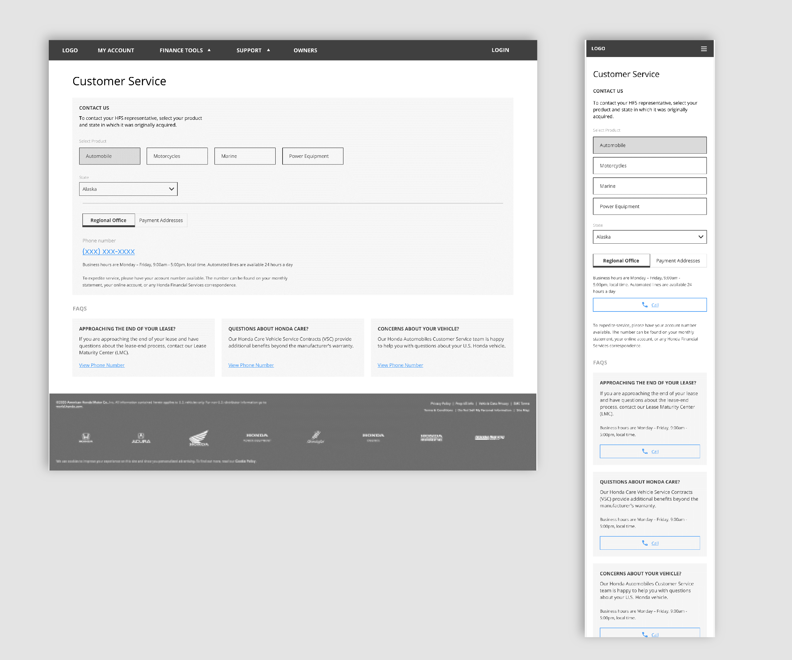Viewport: 792px width, 660px height.
Task: Click the mobile FAQS section label
Action: point(600,362)
